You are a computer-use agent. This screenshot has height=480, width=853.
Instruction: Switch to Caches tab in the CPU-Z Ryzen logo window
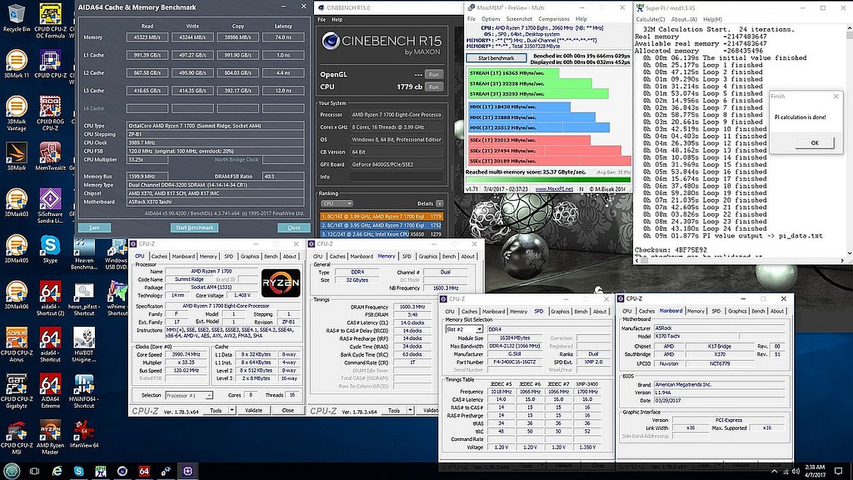(x=159, y=256)
